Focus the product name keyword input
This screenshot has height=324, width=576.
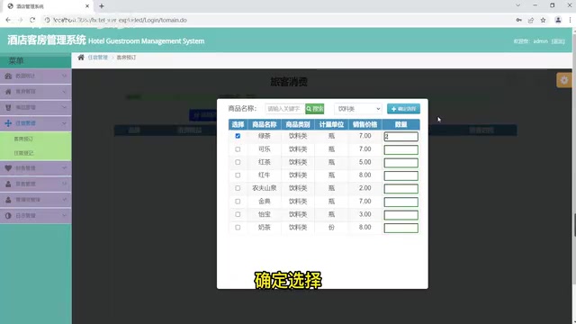pyautogui.click(x=284, y=109)
